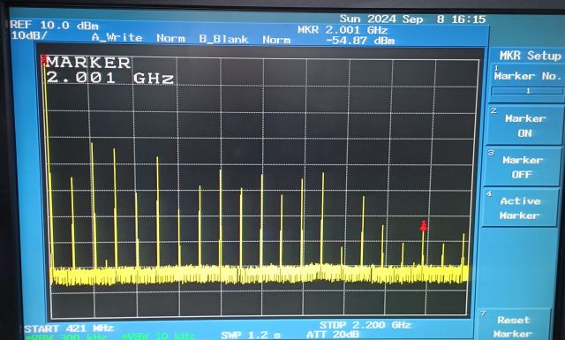
Task: Select the Reset Marker softkey
Action: click(513, 326)
